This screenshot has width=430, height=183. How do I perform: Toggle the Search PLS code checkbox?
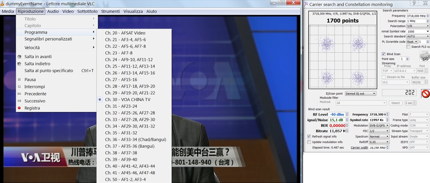click(408, 47)
